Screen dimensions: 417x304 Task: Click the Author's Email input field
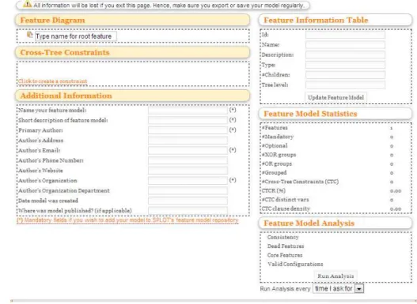188,151
